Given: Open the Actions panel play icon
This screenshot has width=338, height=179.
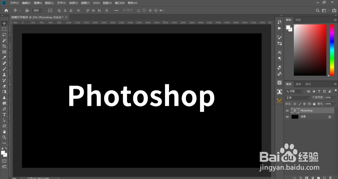Looking at the screenshot, I should click(279, 28).
